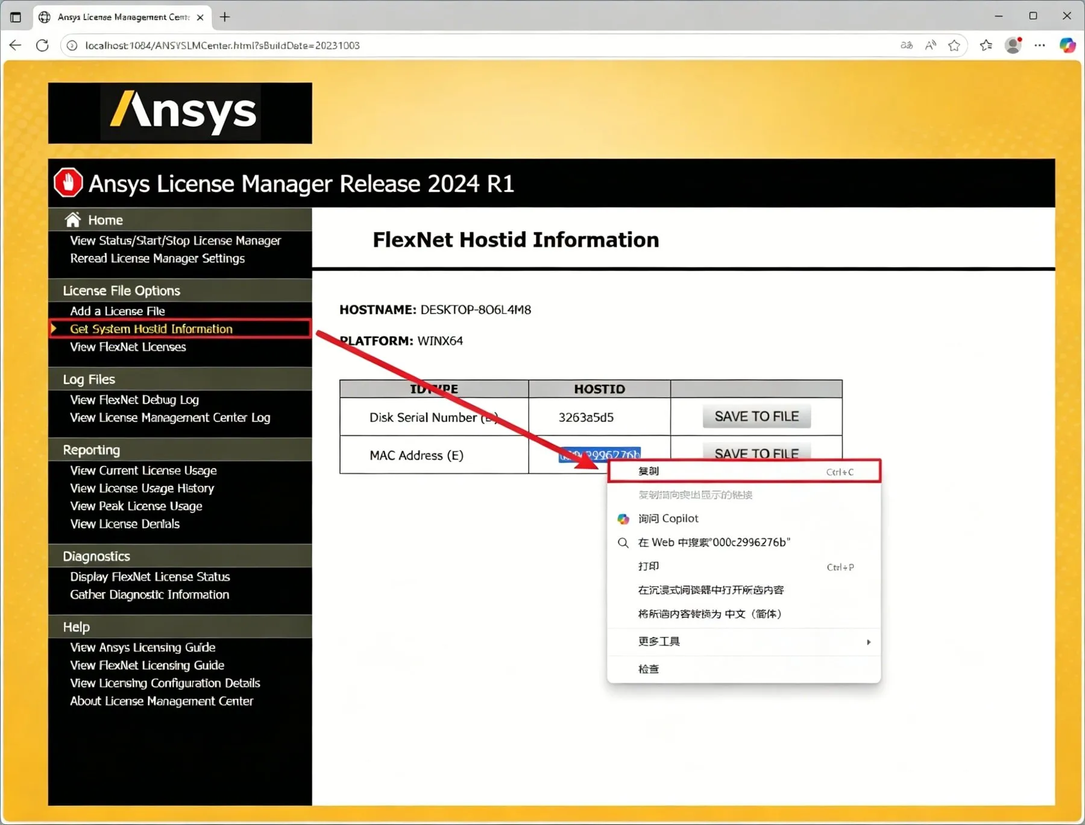This screenshot has width=1085, height=825.
Task: Save the MAC Address hostid to file
Action: [756, 452]
